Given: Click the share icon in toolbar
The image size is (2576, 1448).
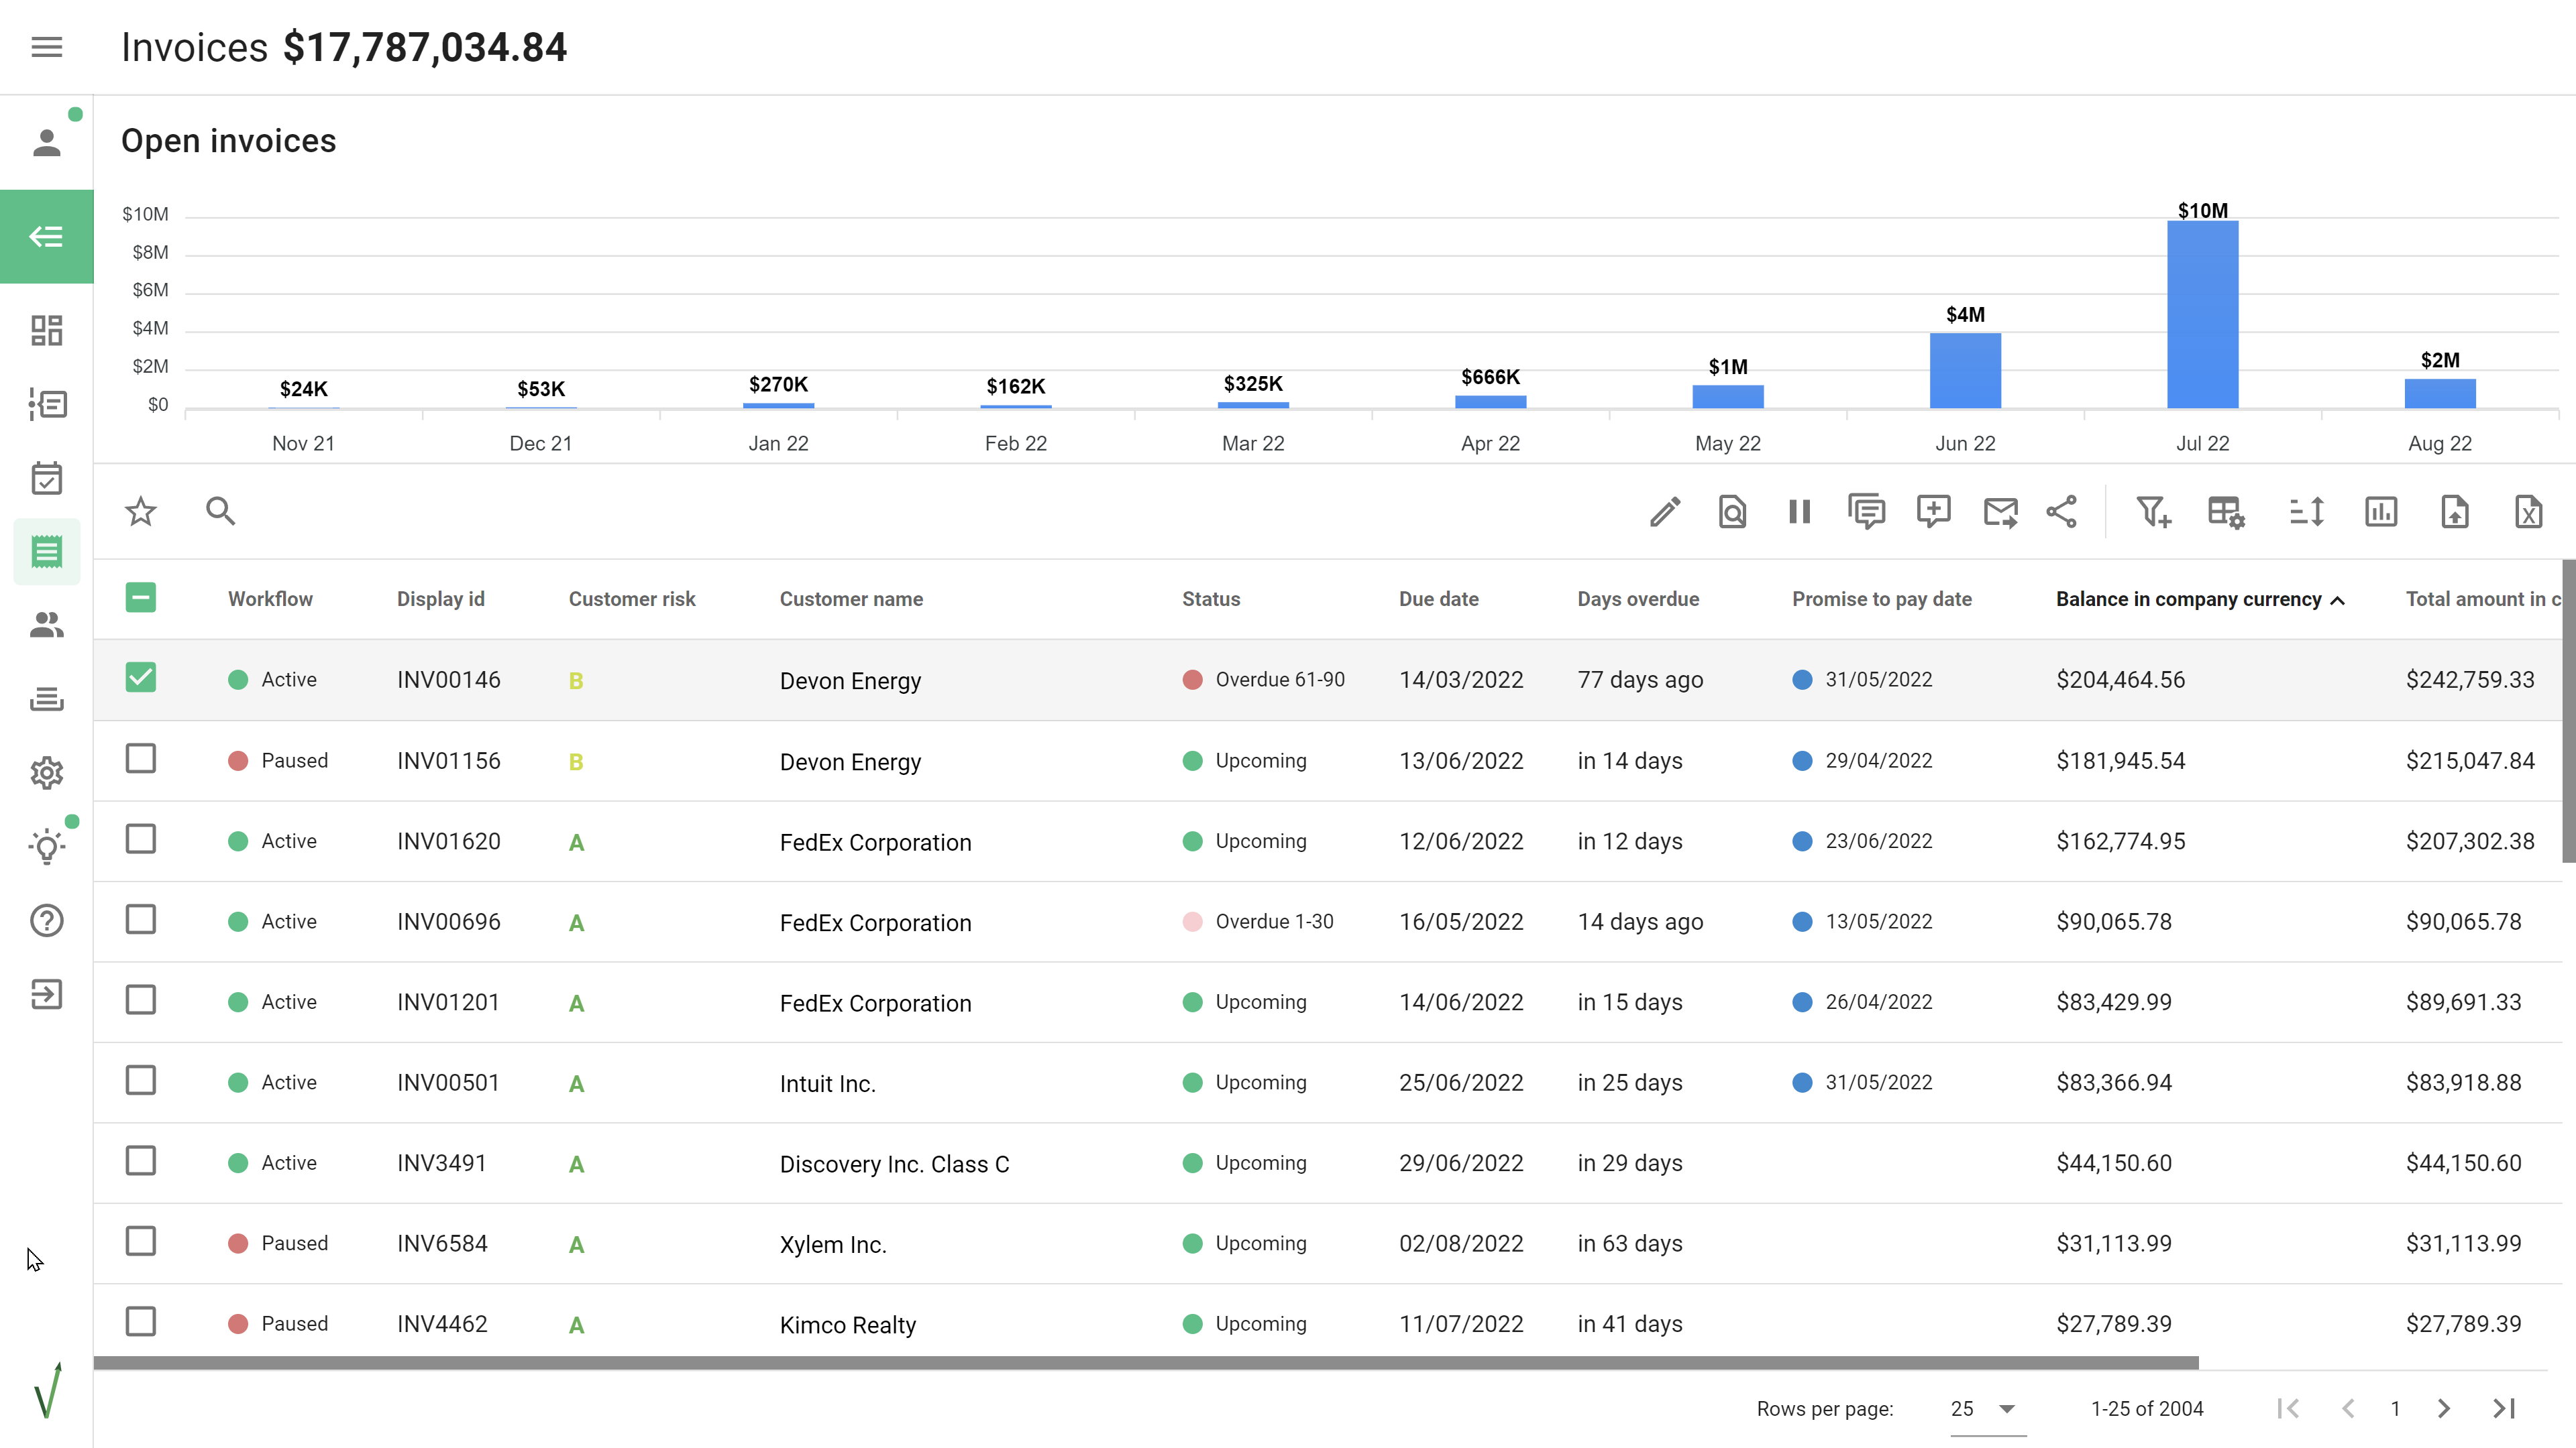Looking at the screenshot, I should 2062,511.
